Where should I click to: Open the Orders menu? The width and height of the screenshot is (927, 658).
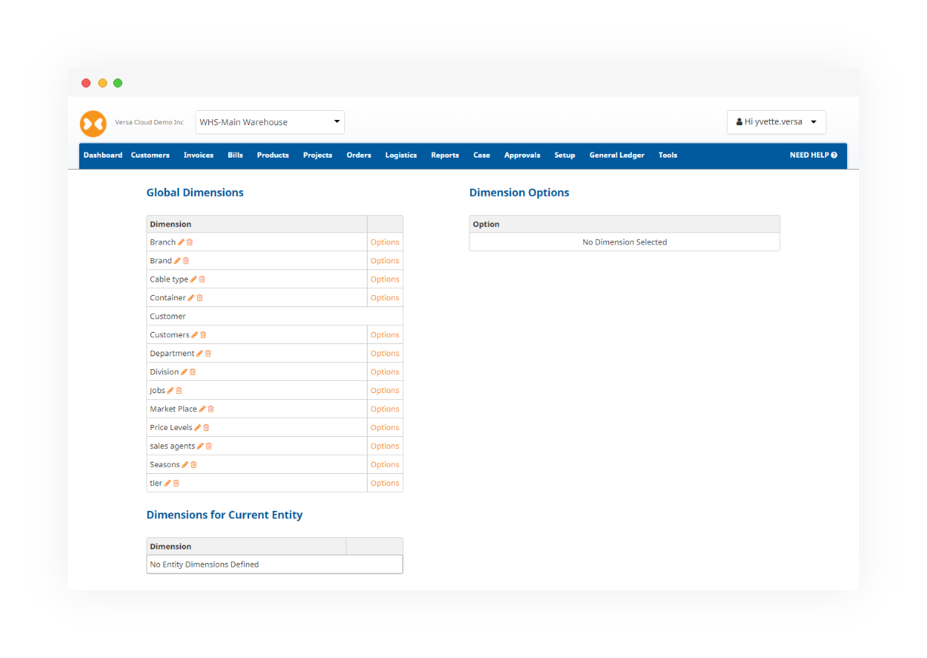[x=359, y=155]
